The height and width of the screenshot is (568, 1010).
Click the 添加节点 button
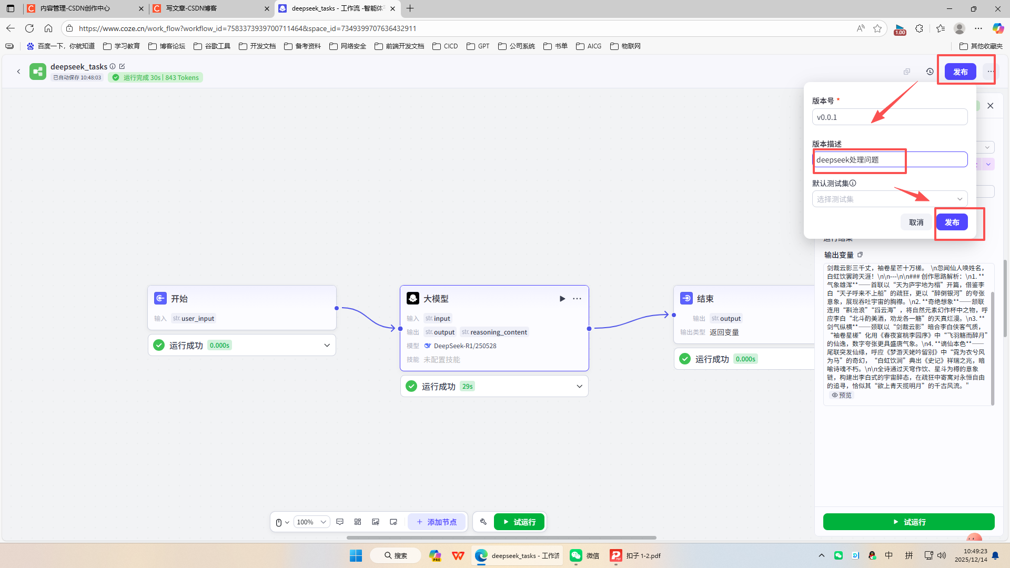coord(437,522)
